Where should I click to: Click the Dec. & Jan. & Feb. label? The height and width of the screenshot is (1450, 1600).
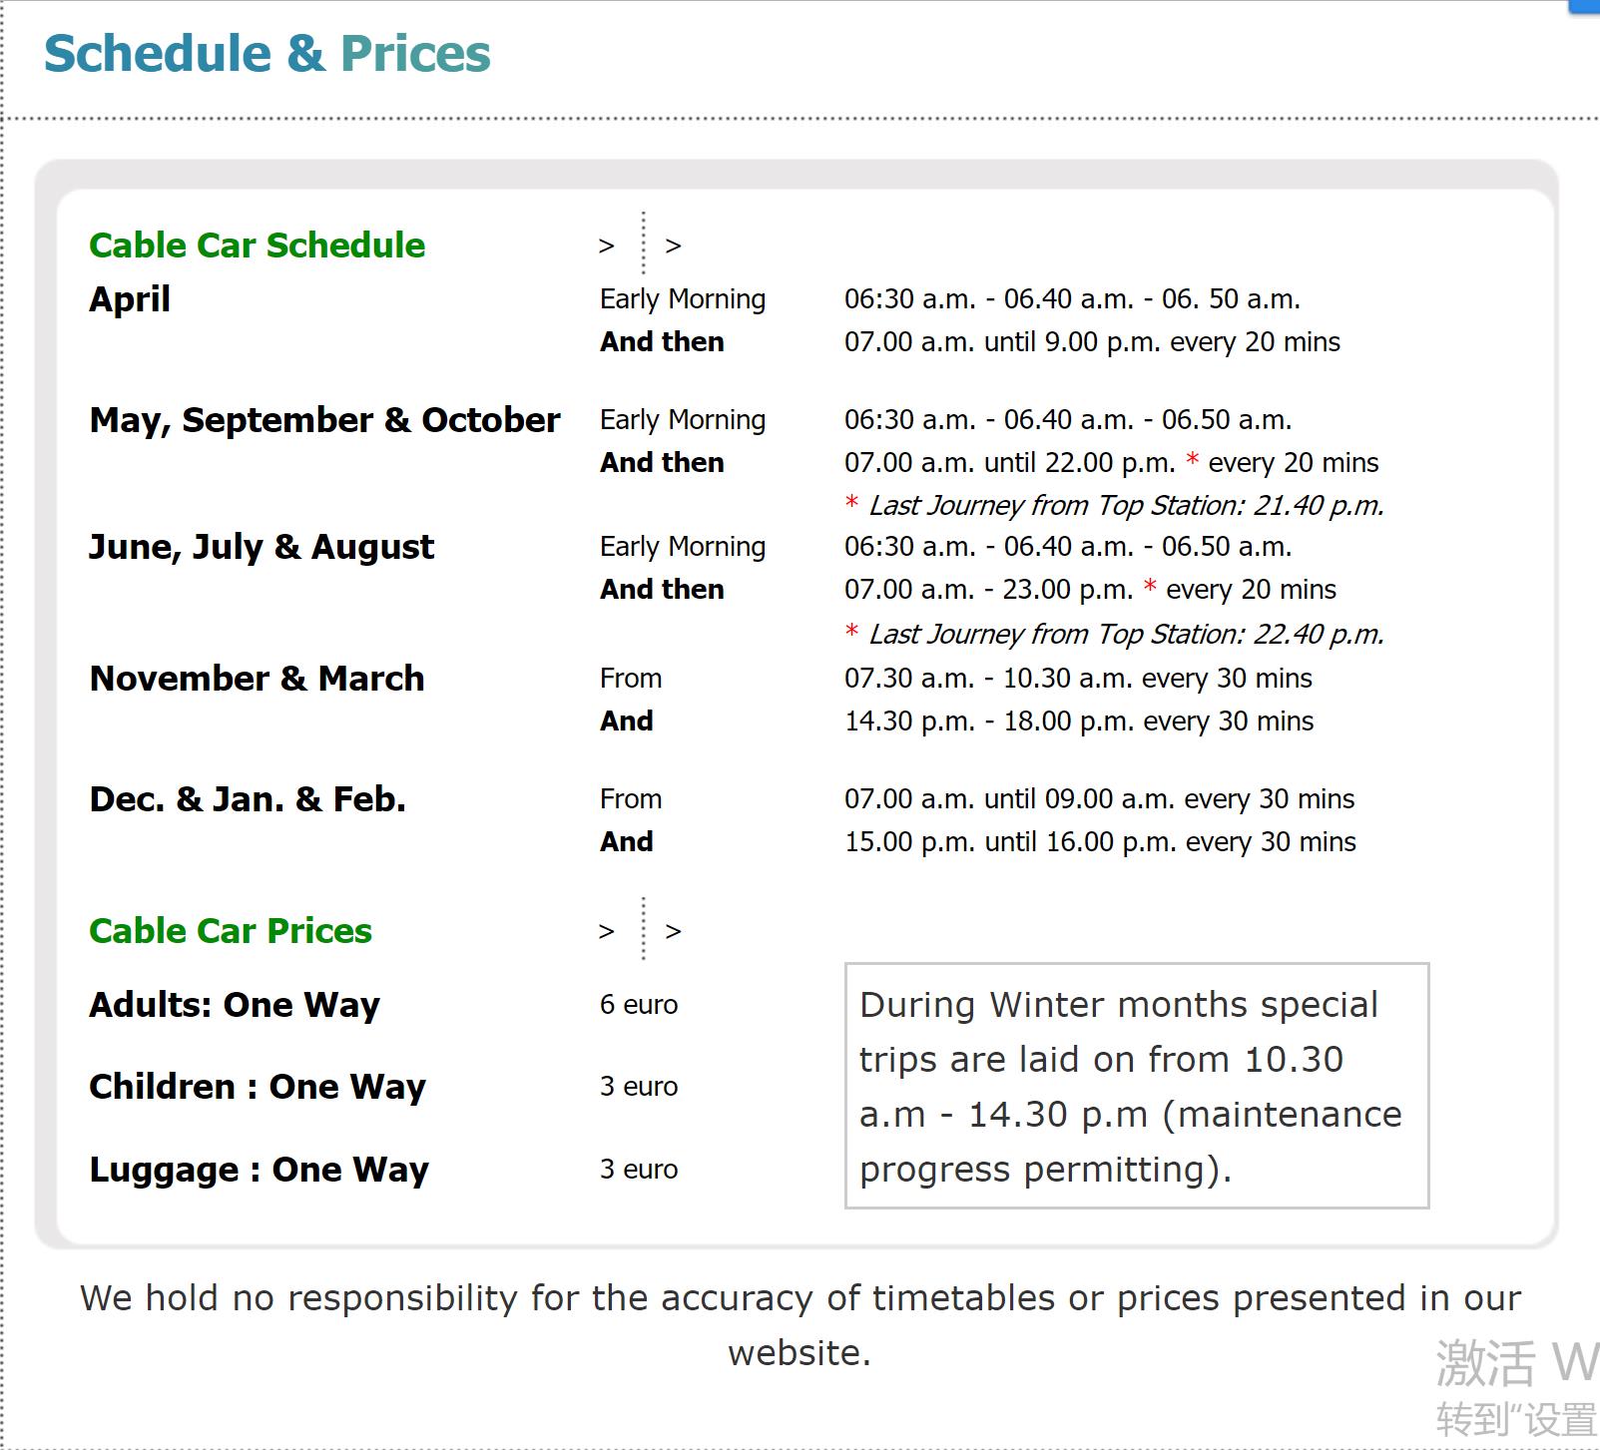pyautogui.click(x=248, y=799)
